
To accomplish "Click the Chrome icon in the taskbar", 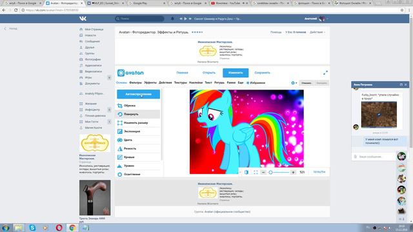I will click(72, 227).
